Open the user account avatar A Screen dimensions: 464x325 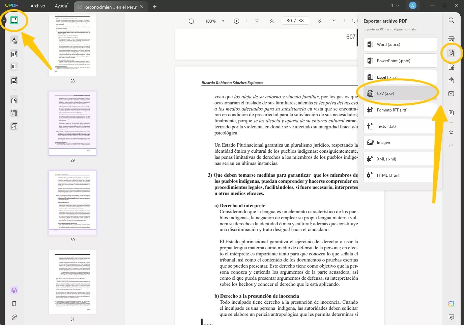pos(412,6)
